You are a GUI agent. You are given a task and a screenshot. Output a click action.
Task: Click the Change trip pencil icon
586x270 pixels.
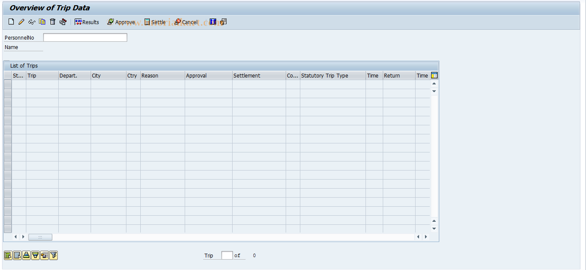pyautogui.click(x=22, y=22)
